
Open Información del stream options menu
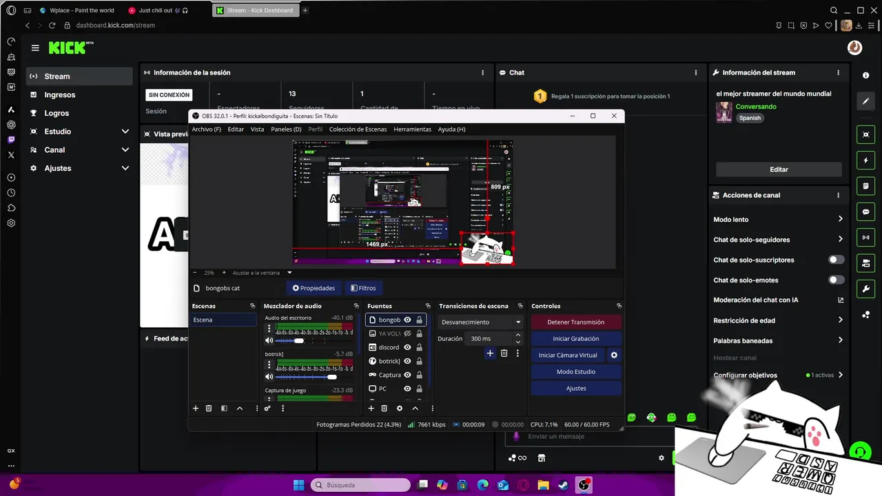[838, 72]
